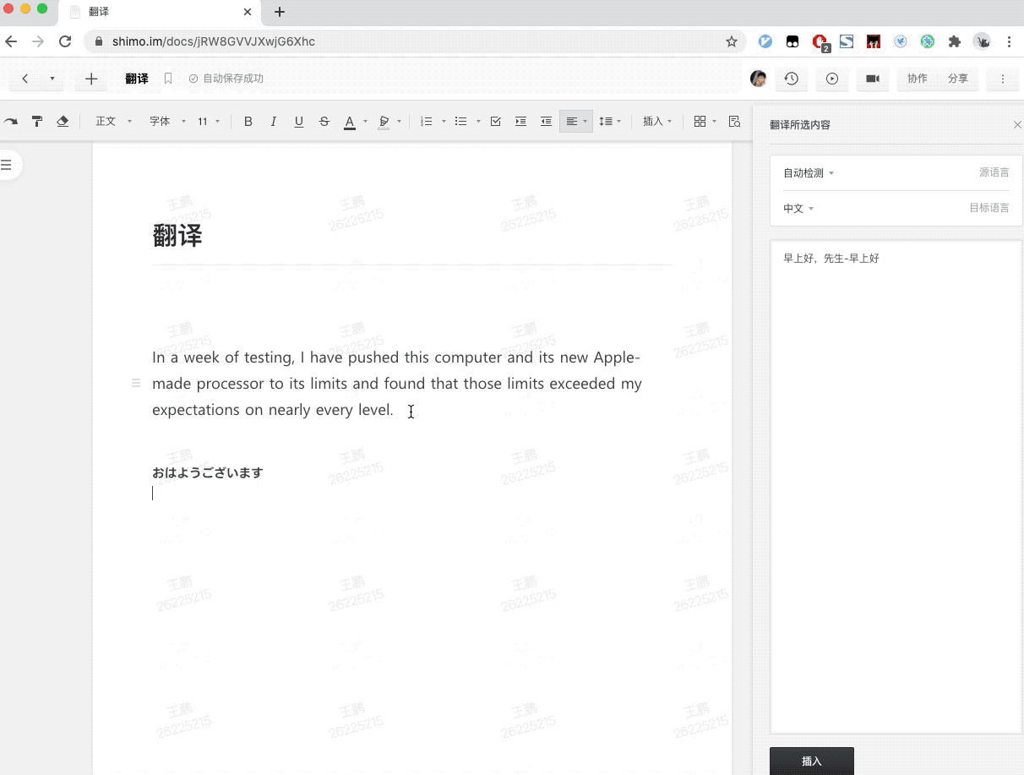Screen dimensions: 1024x775
Task: Click the redo arrow icon
Action: tap(11, 122)
